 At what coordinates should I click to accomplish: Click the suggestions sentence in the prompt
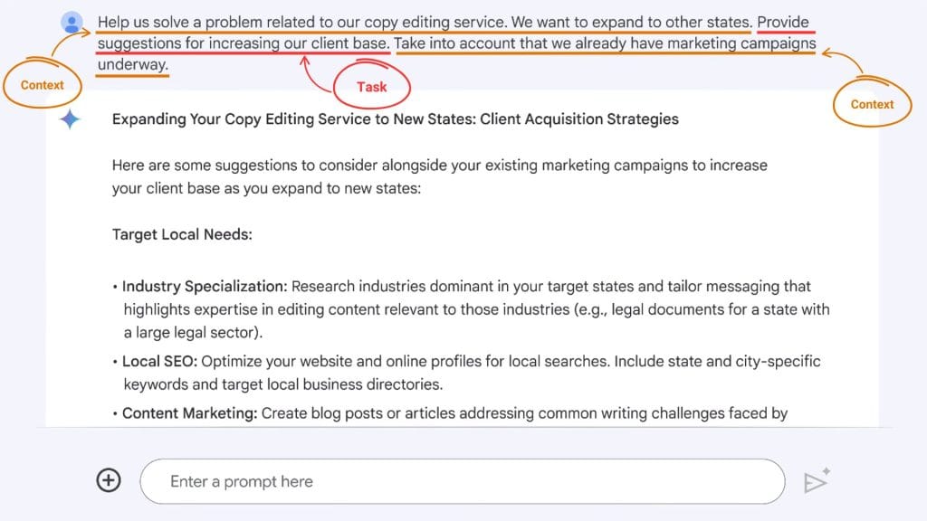tap(243, 43)
